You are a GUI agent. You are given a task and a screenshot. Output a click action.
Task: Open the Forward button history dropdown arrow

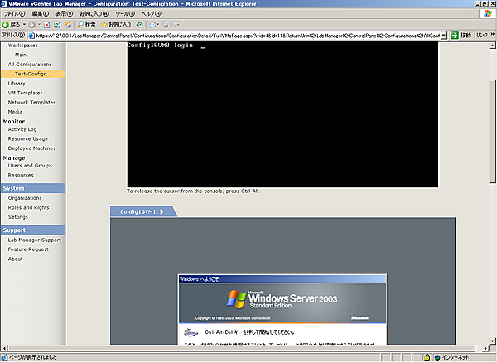coord(39,24)
